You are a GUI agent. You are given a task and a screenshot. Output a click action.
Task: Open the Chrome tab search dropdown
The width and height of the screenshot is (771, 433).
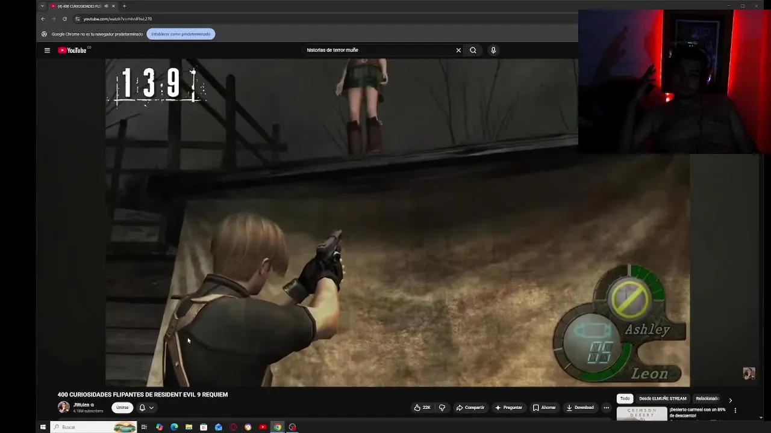(x=42, y=6)
